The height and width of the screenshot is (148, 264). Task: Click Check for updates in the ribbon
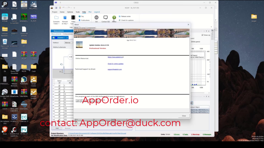126,20
